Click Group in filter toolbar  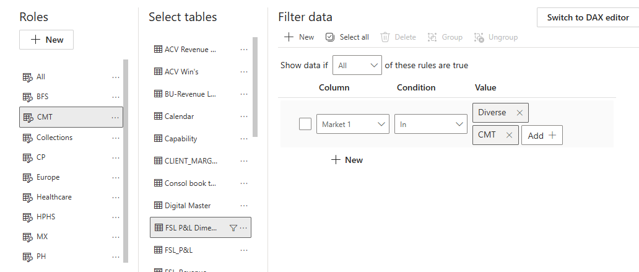[445, 37]
